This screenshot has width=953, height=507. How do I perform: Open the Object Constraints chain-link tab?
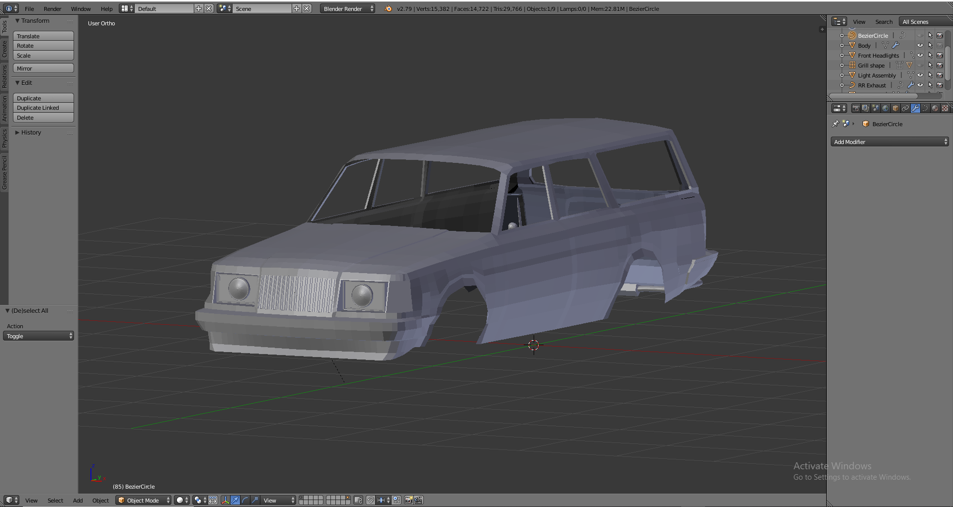coord(905,108)
